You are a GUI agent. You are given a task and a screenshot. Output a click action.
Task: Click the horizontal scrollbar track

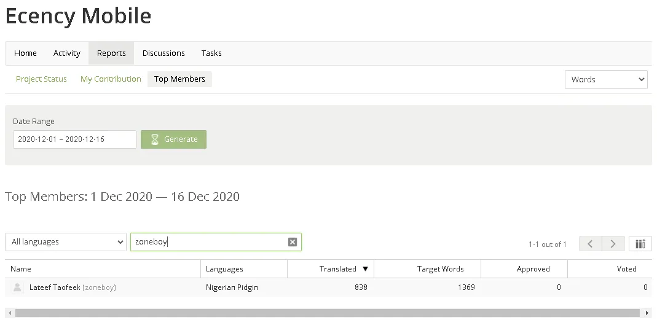coord(327,313)
